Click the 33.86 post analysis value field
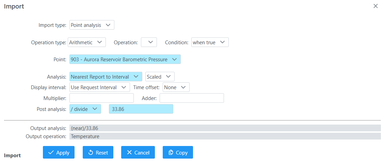This screenshot has width=385, height=163. (141, 109)
